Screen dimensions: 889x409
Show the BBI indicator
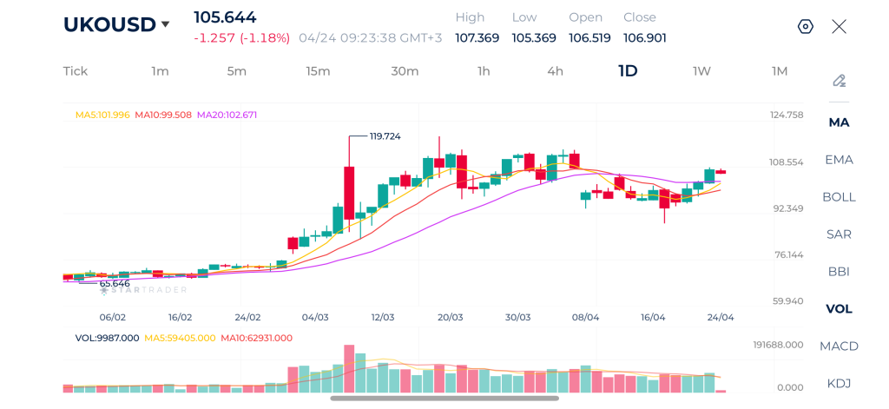tap(839, 272)
